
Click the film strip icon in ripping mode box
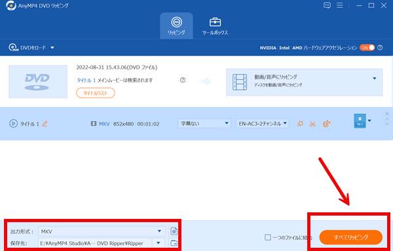(240, 82)
